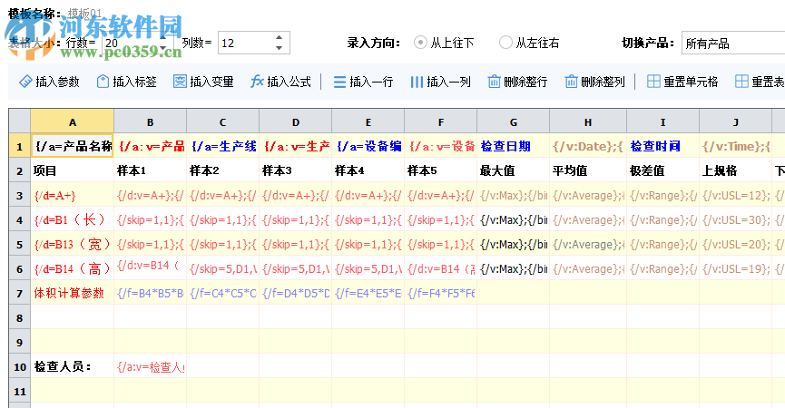
Task: Click the 平均值 header cell
Action: coord(588,170)
